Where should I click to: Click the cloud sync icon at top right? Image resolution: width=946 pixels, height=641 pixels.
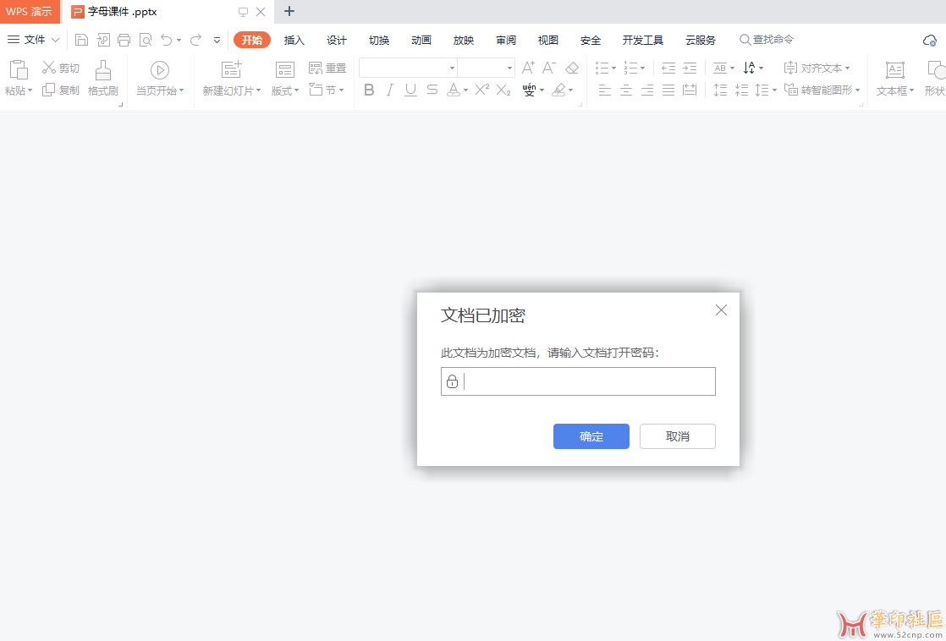[929, 41]
